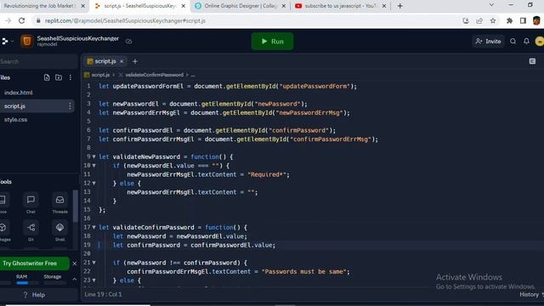Screen dimensions: 544x306
Task: Open index.html in file tree
Action: tap(19, 93)
